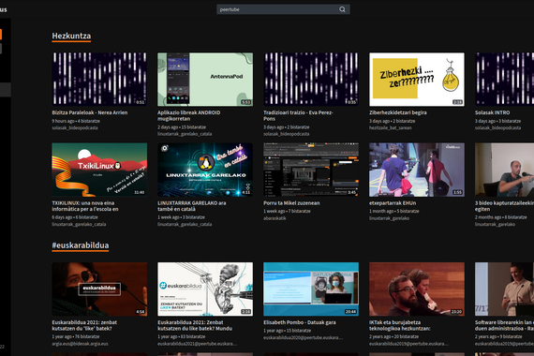
Task: Click title Euskarabildua 2021: zenbat kutsatzen du 'like' batek?
Action: (84, 325)
